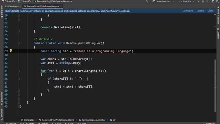Viewport: 220px width, 124px height.
Task: Click Configure in the notification bar
Action: point(188,11)
